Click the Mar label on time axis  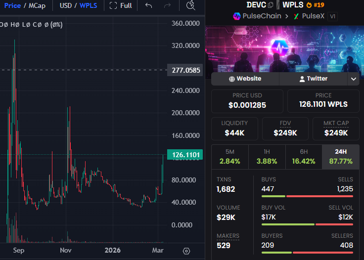tap(158, 250)
